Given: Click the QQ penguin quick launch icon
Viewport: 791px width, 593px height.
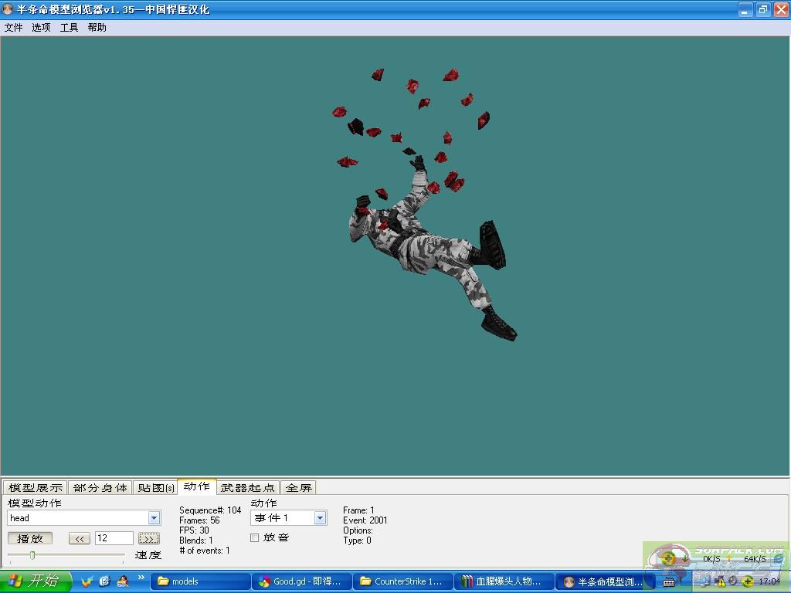Looking at the screenshot, I should 123,581.
